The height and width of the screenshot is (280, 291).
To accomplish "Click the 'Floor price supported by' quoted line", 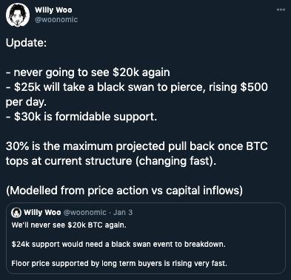I will tap(119, 264).
